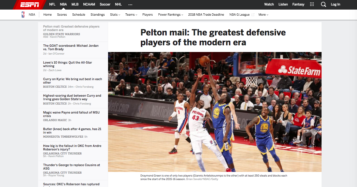
Task: Click the NBA G League external link icon
Action: [253, 15]
